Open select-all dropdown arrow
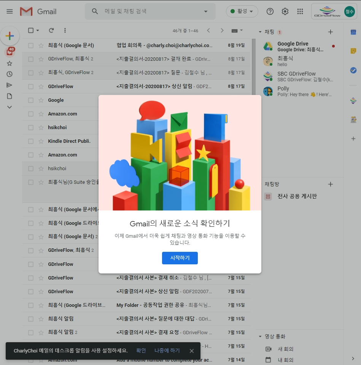Image resolution: width=361 pixels, height=365 pixels. click(x=38, y=30)
